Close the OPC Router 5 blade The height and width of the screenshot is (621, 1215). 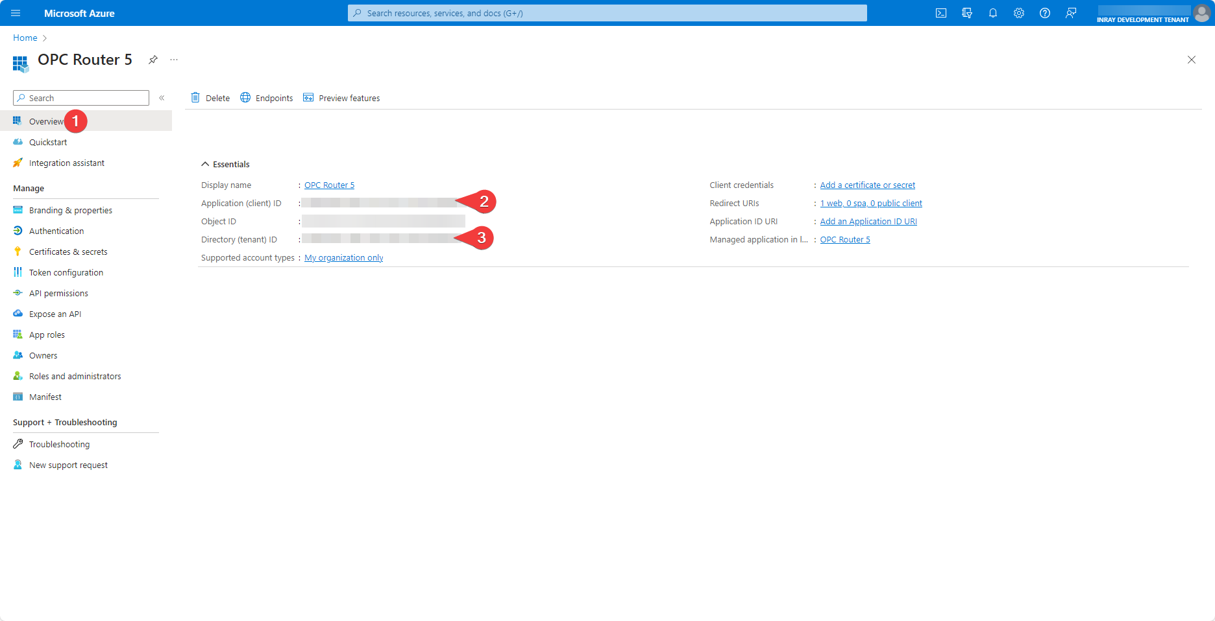pyautogui.click(x=1191, y=60)
